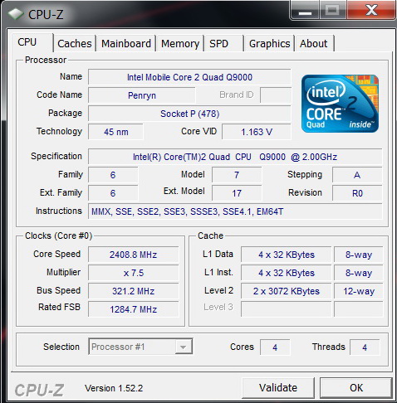Open the Processor #1 selection dropdown arrow

(x=184, y=347)
